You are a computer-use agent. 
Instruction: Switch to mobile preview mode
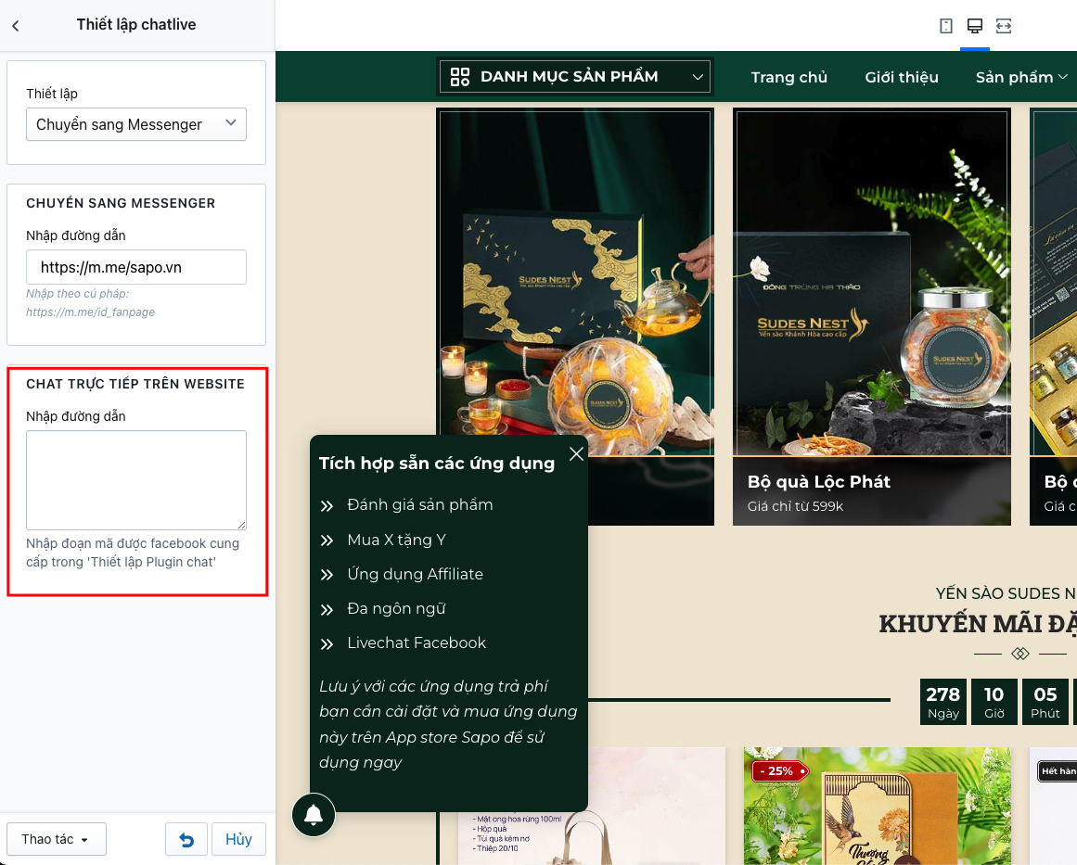point(946,26)
